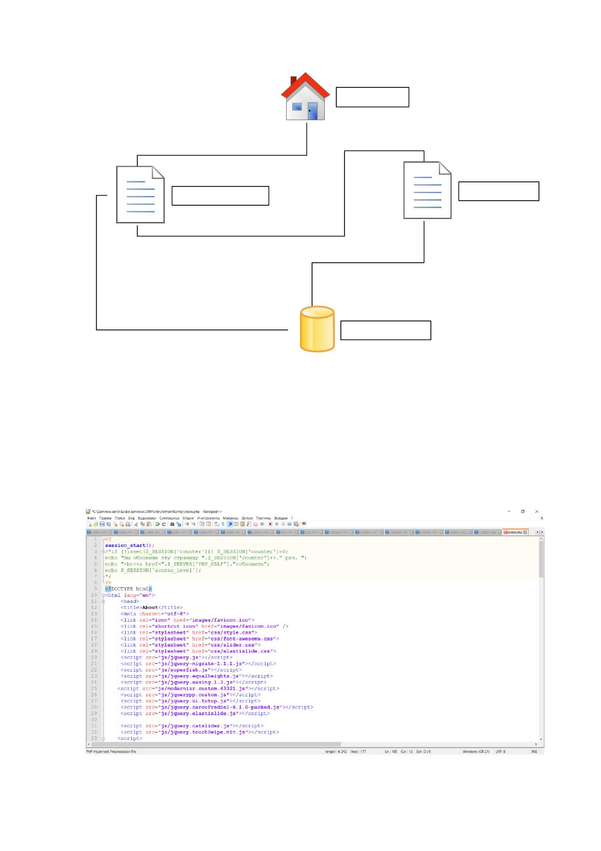
Task: Click the vertical scrollbar thumb in the editor
Action: 541,561
